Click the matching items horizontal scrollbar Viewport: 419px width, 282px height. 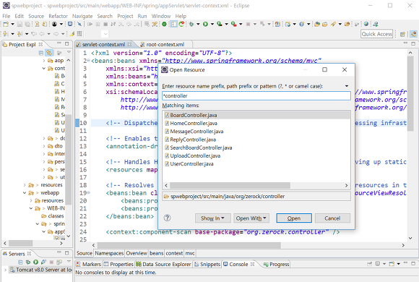coord(230,185)
